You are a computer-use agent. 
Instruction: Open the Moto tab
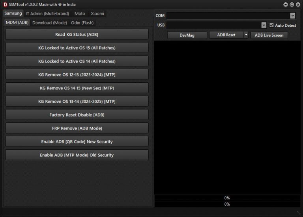point(80,13)
